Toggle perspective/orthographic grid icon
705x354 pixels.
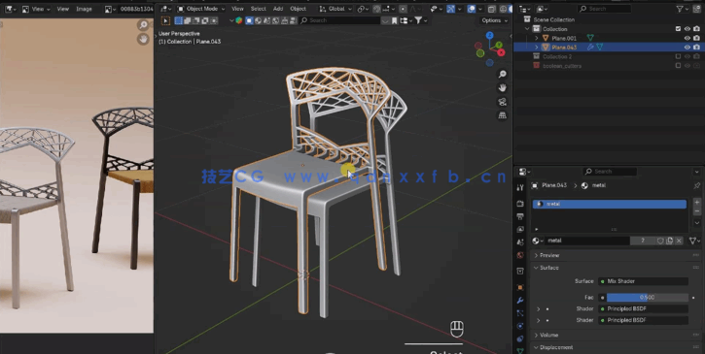click(503, 115)
